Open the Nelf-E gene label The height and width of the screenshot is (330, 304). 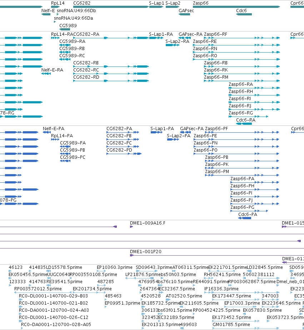click(x=48, y=11)
